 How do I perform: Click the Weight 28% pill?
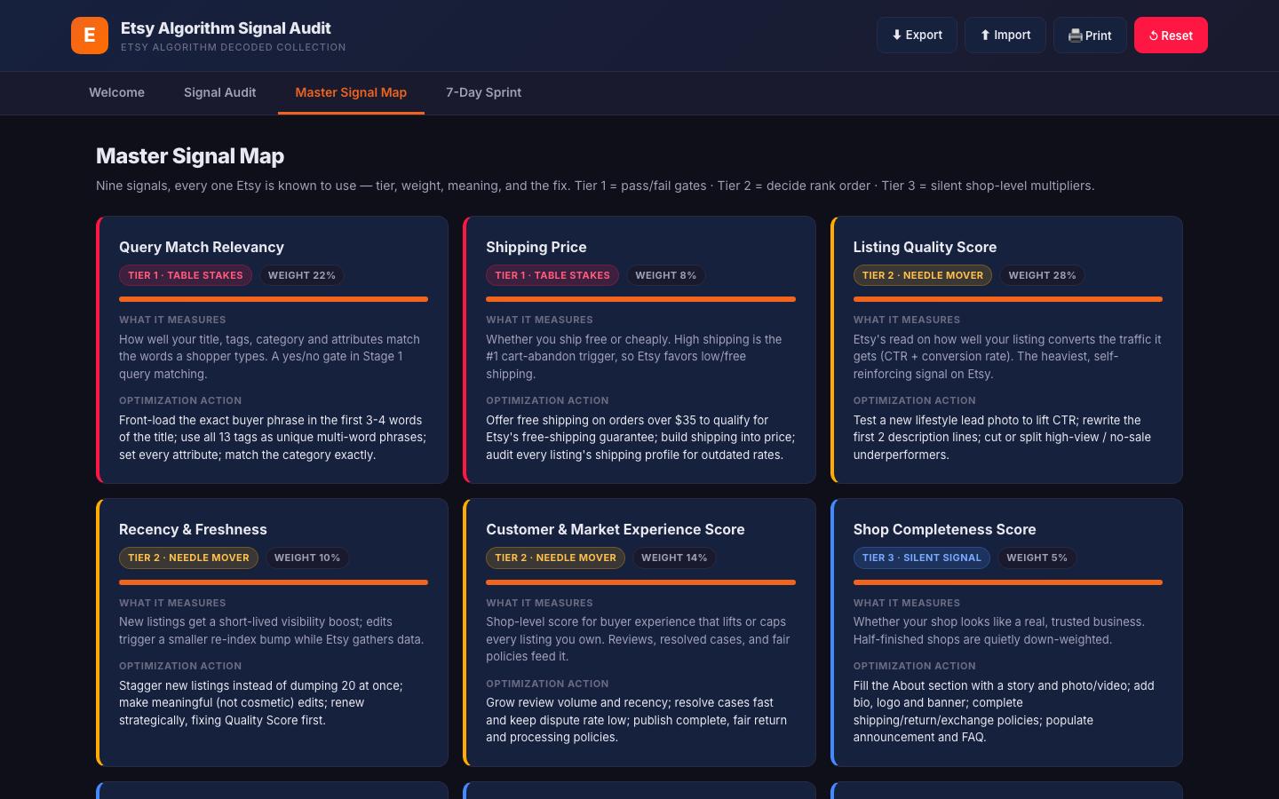tap(1043, 275)
